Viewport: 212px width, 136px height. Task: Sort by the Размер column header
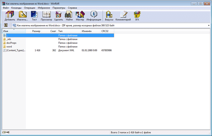34,31
